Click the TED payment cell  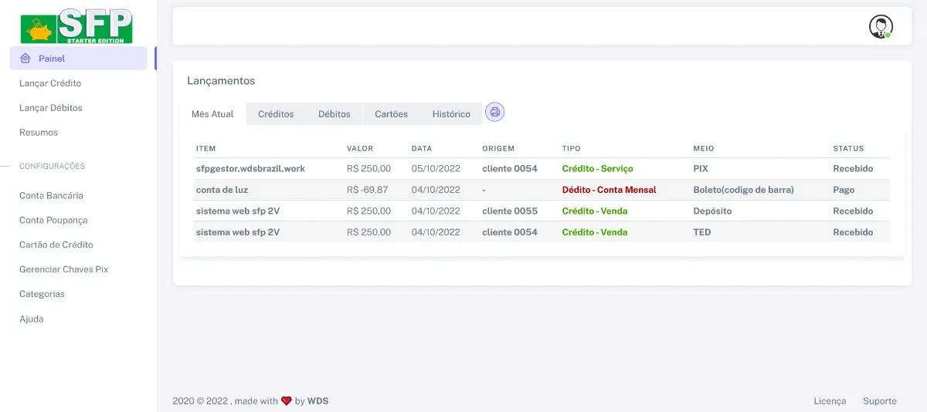[702, 232]
